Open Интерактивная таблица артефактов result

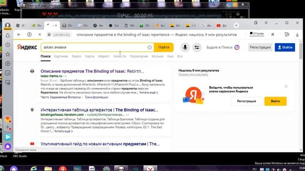pyautogui.click(x=99, y=110)
